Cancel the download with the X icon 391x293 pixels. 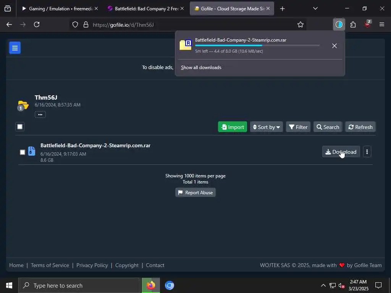click(334, 46)
